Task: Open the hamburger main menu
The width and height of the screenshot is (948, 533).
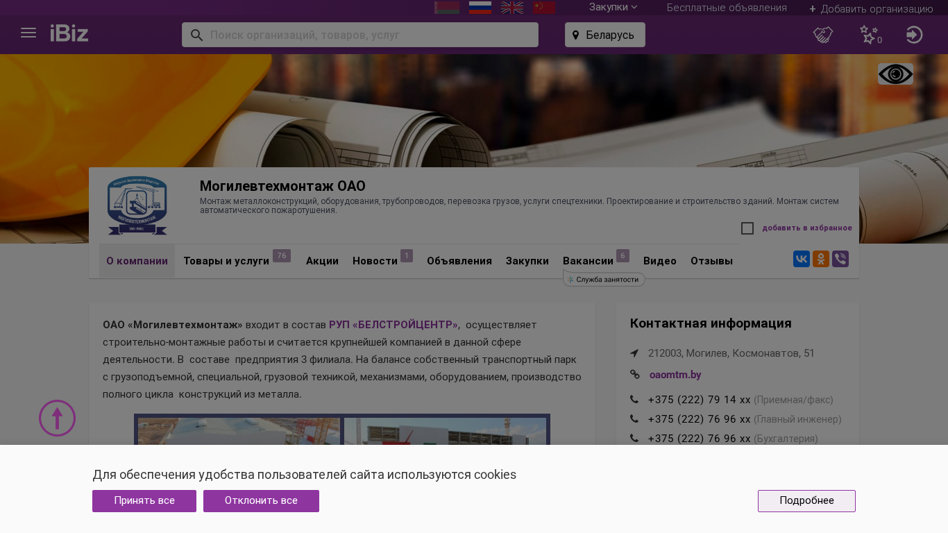Action: tap(28, 33)
